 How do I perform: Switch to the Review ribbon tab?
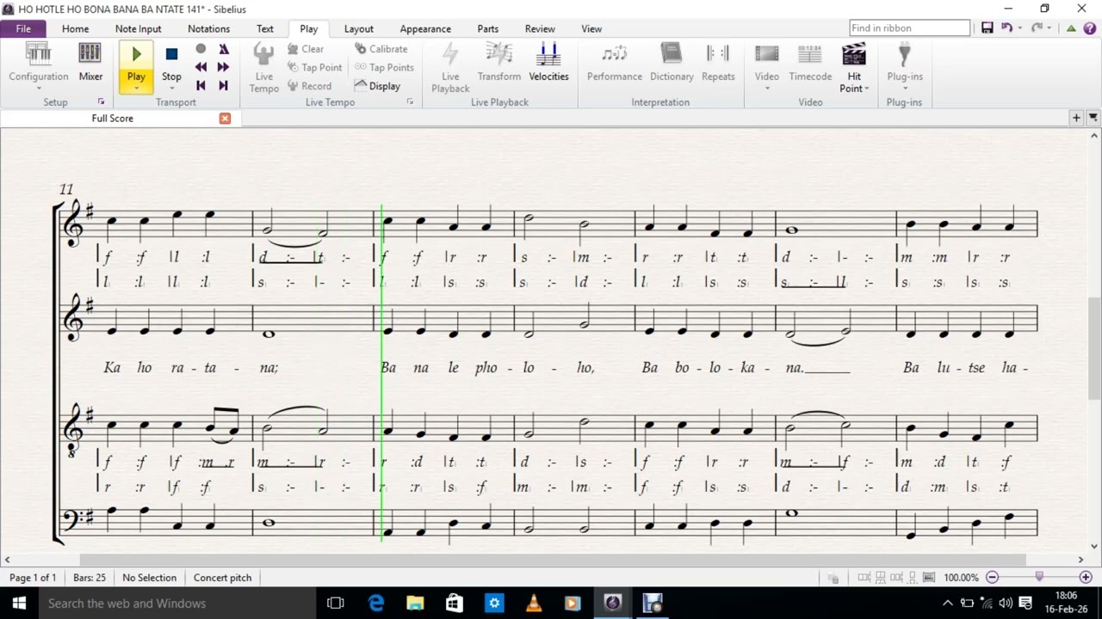pyautogui.click(x=540, y=28)
